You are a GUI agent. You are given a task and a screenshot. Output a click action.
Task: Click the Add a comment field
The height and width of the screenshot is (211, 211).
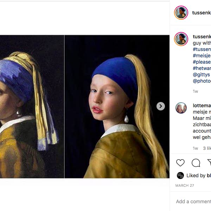tap(193, 202)
